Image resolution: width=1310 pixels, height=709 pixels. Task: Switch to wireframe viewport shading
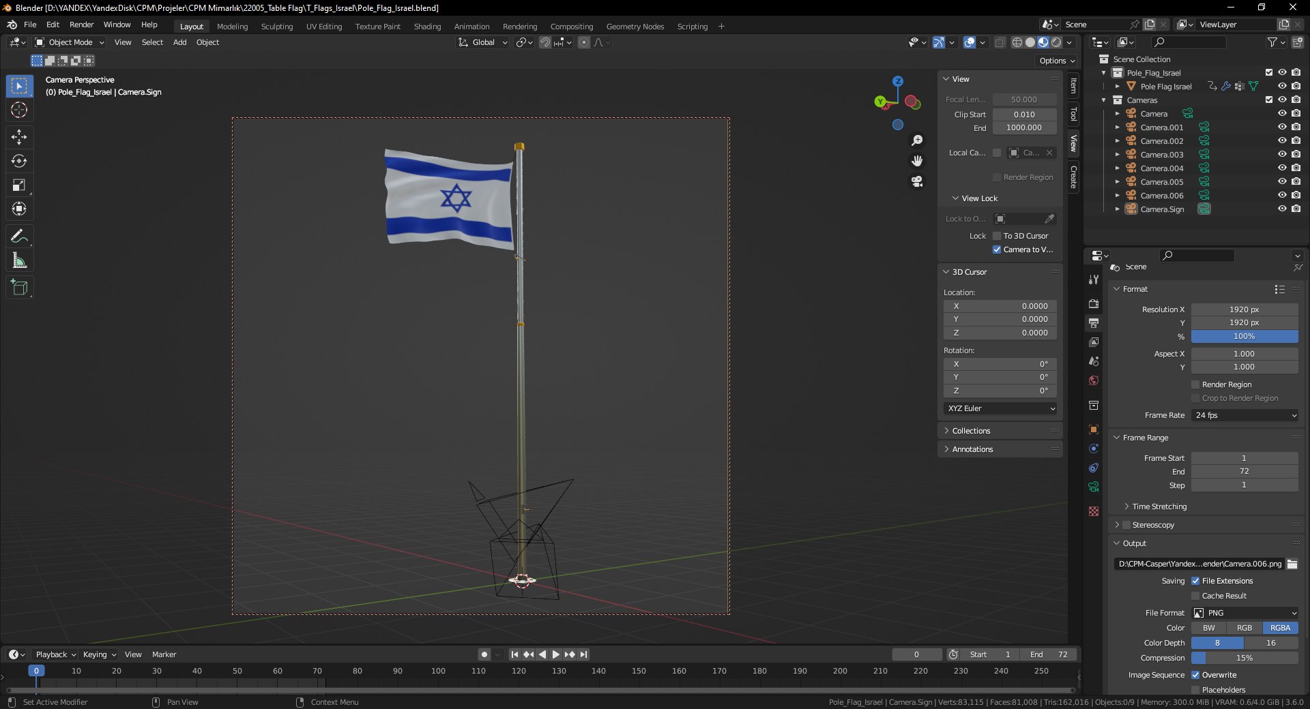click(x=1017, y=42)
